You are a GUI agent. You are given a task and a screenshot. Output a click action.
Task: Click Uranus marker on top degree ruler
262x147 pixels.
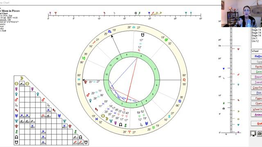pyautogui.click(x=149, y=13)
